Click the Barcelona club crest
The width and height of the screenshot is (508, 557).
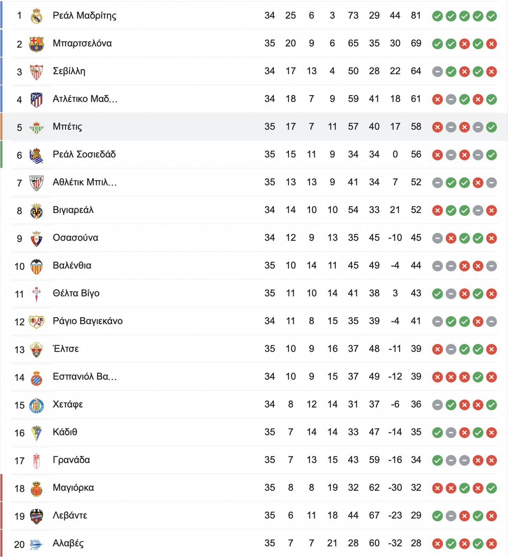36,44
